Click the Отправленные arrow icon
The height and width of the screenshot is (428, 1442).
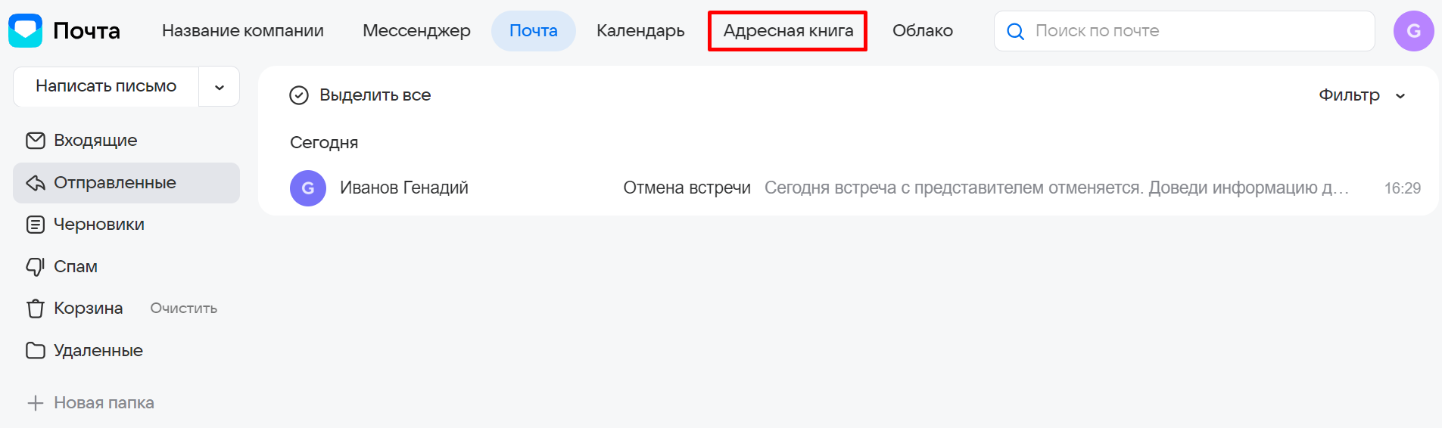pyautogui.click(x=36, y=183)
